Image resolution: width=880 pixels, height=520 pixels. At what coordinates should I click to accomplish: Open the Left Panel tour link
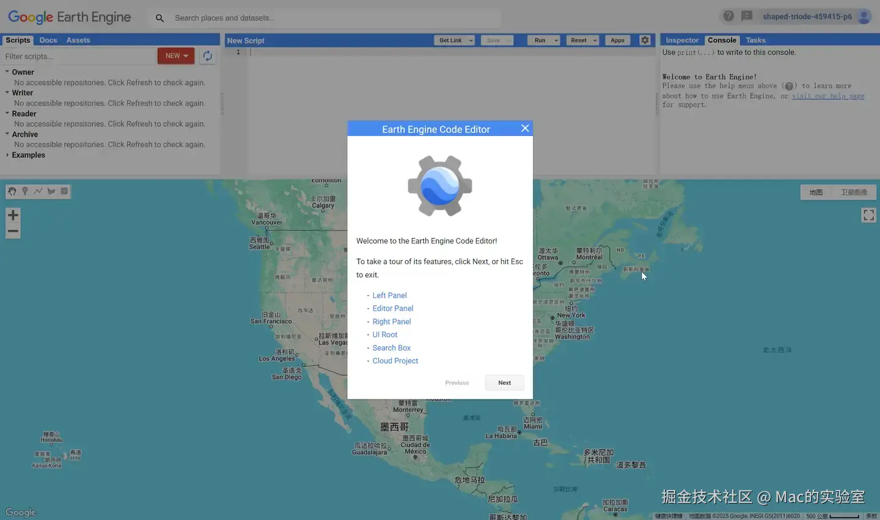coord(389,295)
